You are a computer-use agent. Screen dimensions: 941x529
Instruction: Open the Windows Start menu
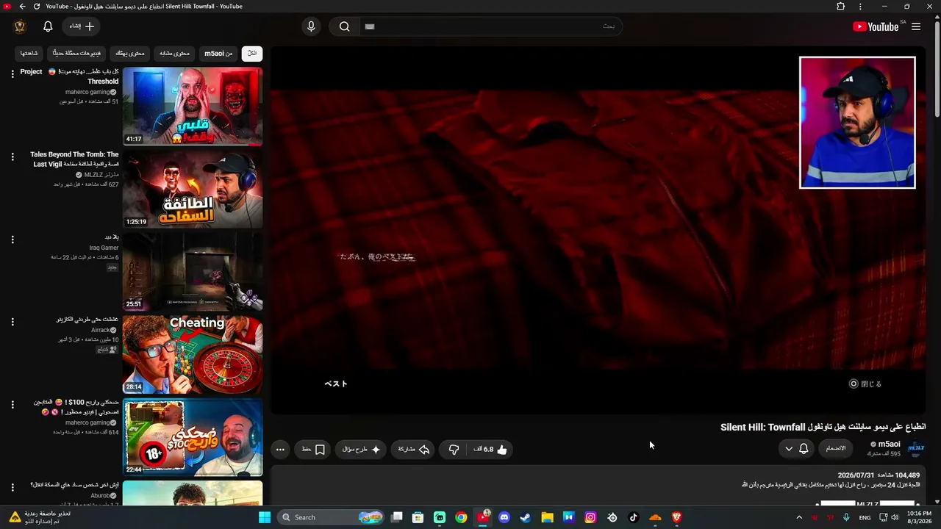click(x=265, y=517)
